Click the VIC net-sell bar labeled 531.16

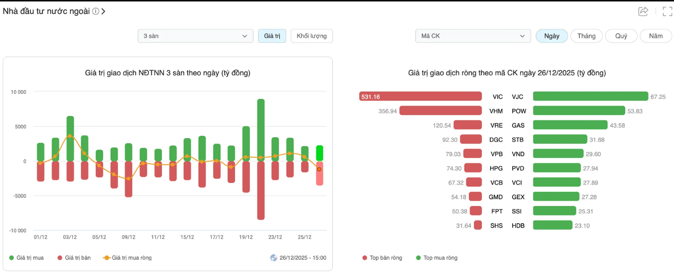(420, 96)
